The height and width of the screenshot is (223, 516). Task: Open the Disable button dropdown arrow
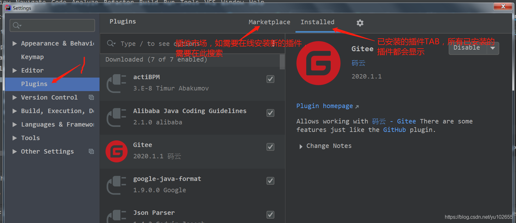pos(493,48)
